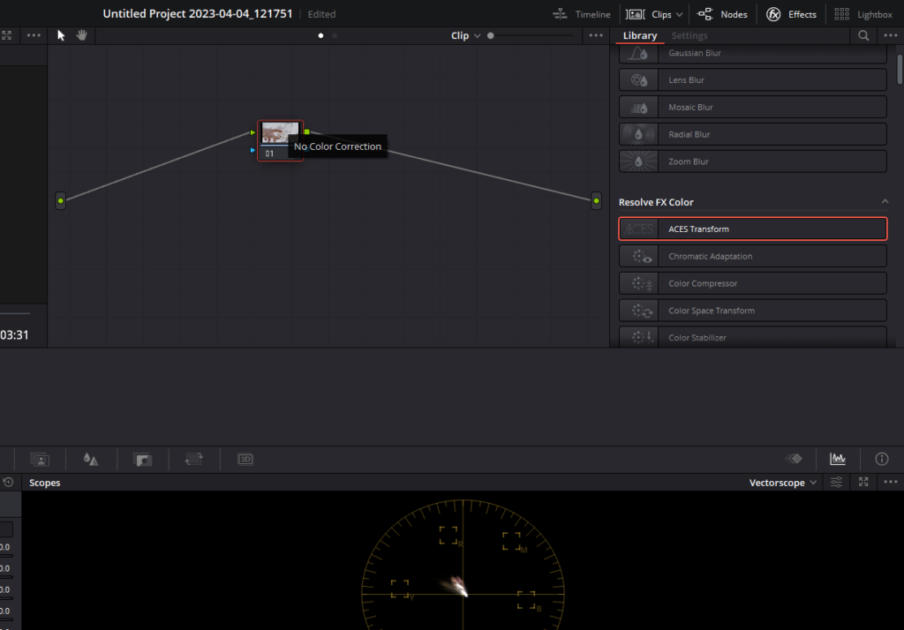904x630 pixels.
Task: Click the Color Stabilizer effect icon
Action: click(640, 337)
